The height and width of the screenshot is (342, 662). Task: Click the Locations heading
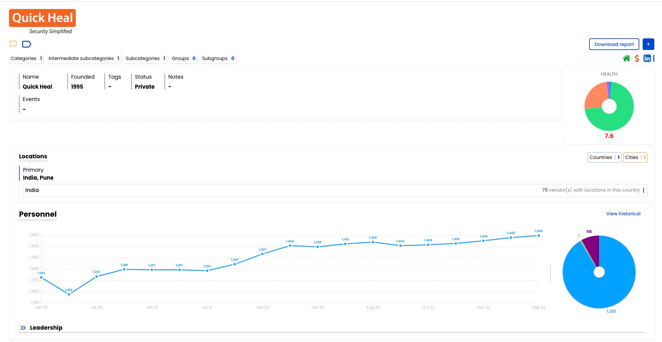pos(33,156)
